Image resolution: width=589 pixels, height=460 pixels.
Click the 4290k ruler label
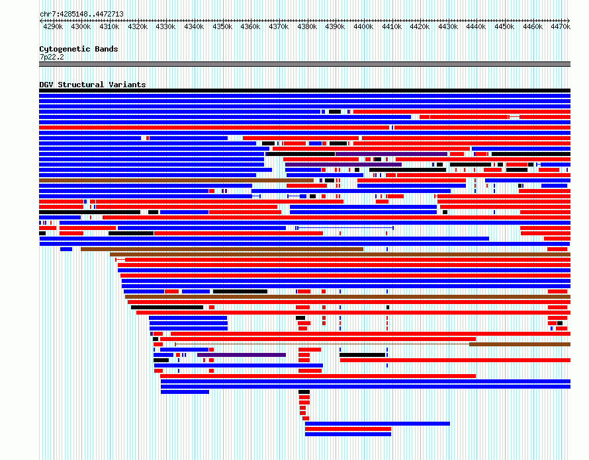coord(53,26)
